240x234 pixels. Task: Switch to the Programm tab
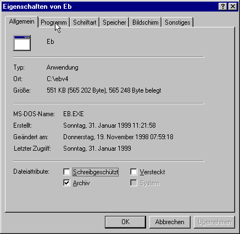click(54, 22)
